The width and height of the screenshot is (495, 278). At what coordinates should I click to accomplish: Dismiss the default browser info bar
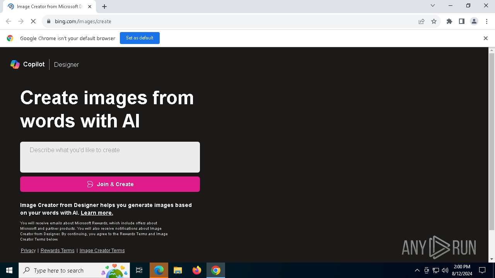486,38
